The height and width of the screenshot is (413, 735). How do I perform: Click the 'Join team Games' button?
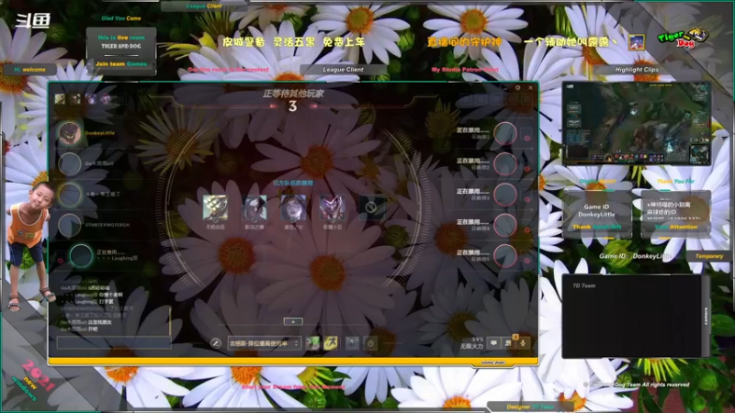121,64
